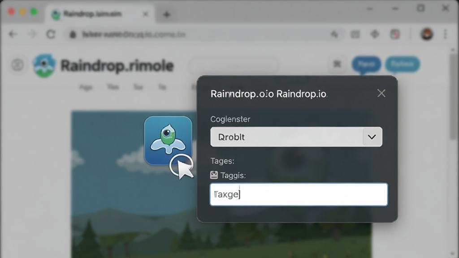459x258 pixels.
Task: Go forward using the browser forward arrow
Action: click(x=32, y=34)
